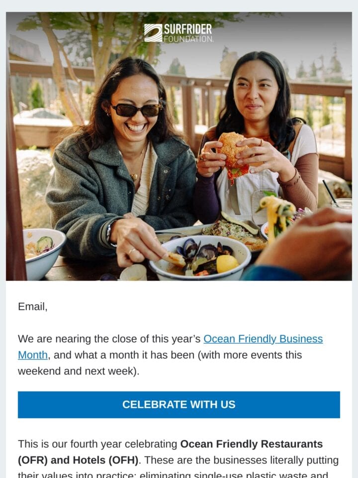
Task: Click the bold (OFR) and Hotels (OFH) text
Action: [78, 460]
